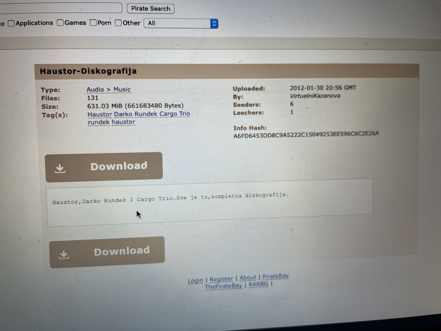Click the torrent description text
Image resolution: width=441 pixels, height=331 pixels.
(170, 198)
